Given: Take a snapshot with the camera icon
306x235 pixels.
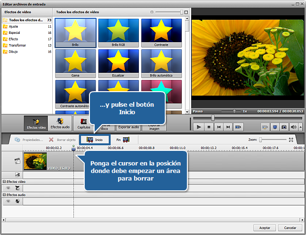Looking at the screenshot, I should tap(284, 127).
